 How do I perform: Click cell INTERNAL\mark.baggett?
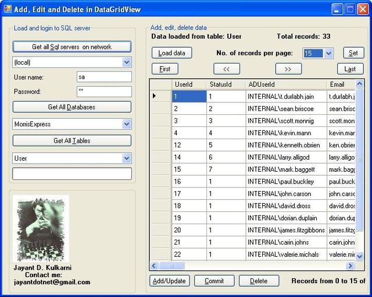[286, 169]
